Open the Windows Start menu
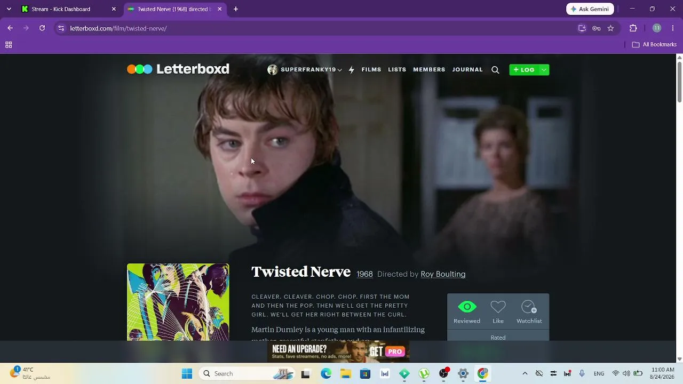The image size is (683, 384). pos(187,373)
